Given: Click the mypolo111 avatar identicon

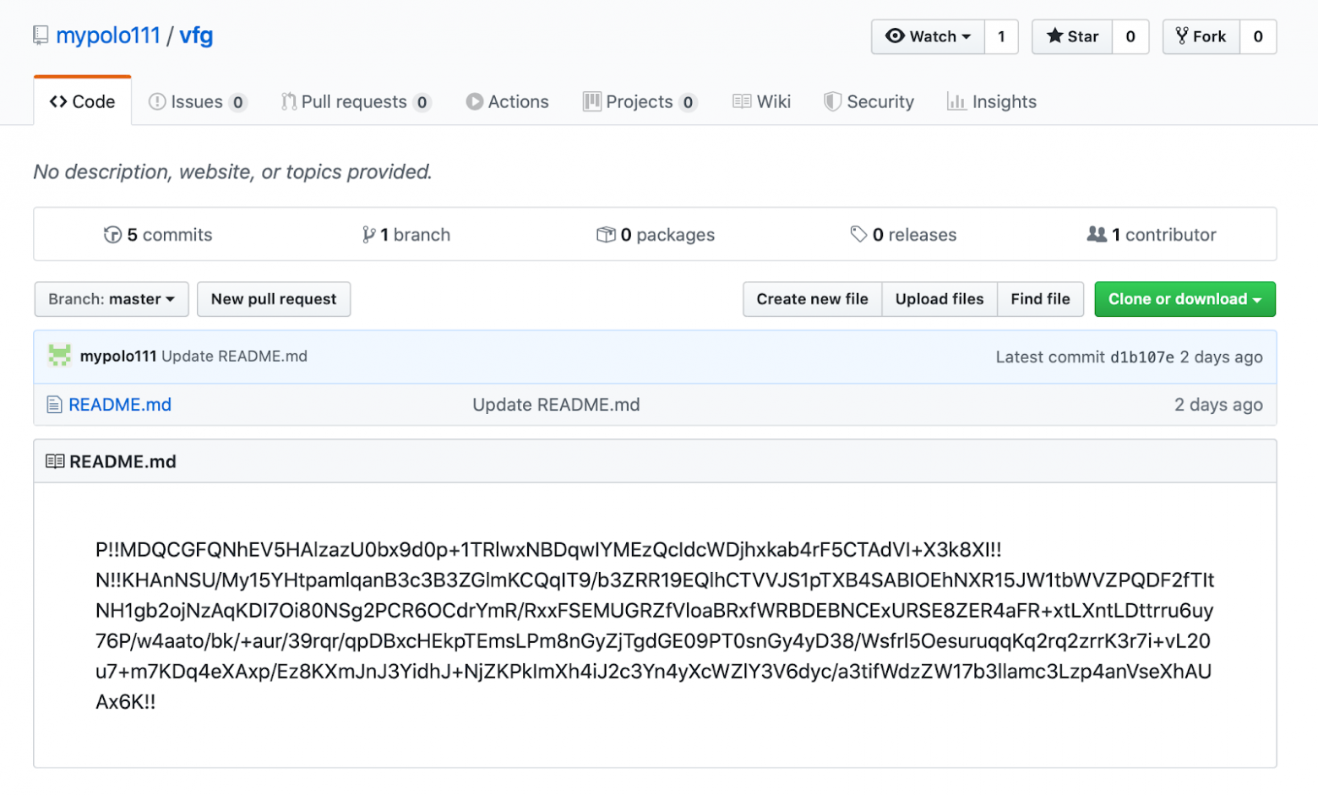Looking at the screenshot, I should (59, 356).
